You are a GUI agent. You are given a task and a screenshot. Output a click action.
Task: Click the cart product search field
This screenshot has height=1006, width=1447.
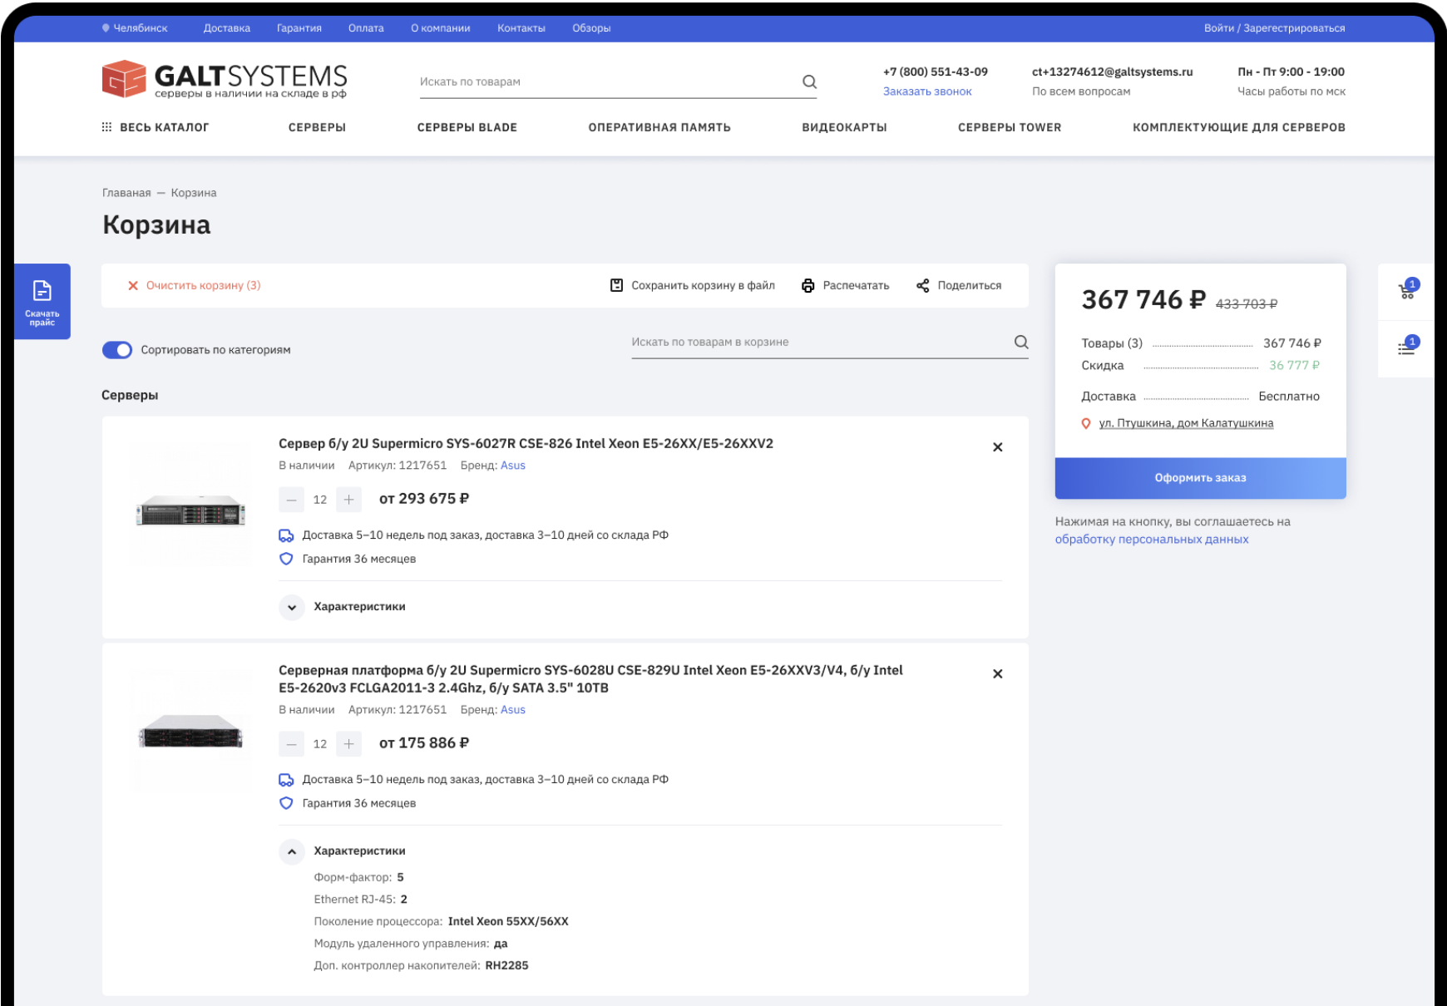815,342
